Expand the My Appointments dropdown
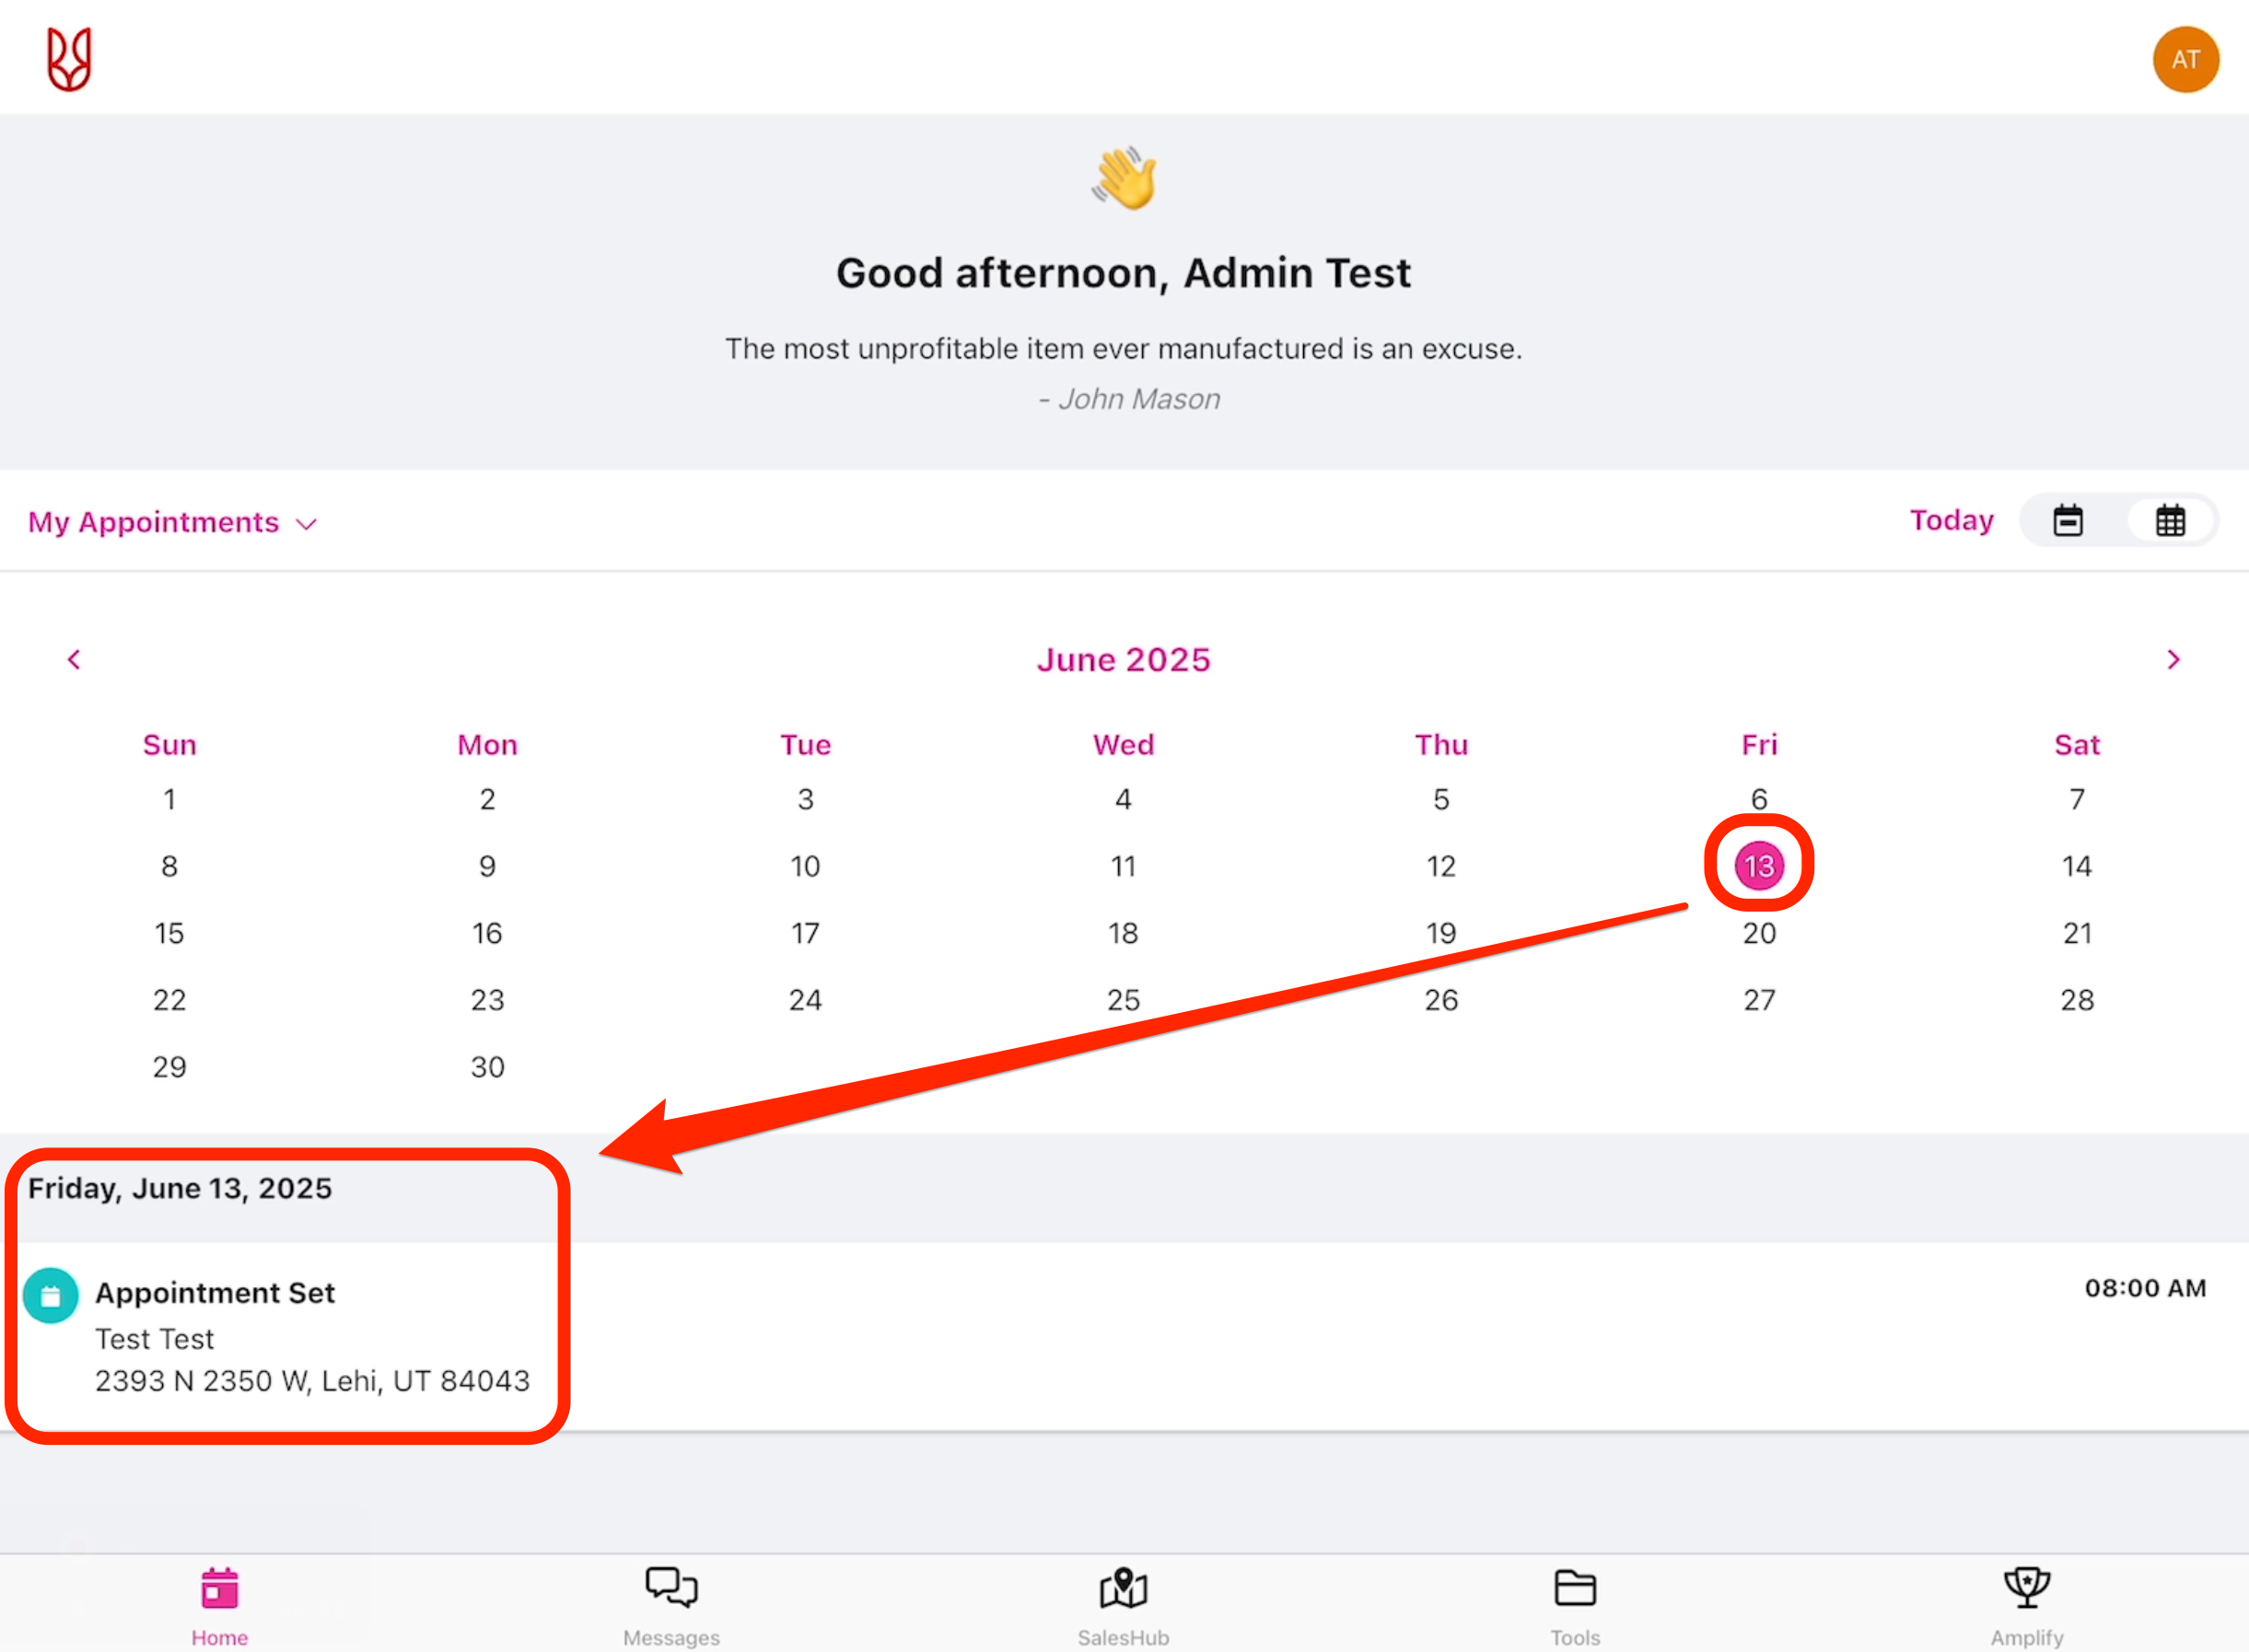2249x1652 pixels. click(x=172, y=523)
